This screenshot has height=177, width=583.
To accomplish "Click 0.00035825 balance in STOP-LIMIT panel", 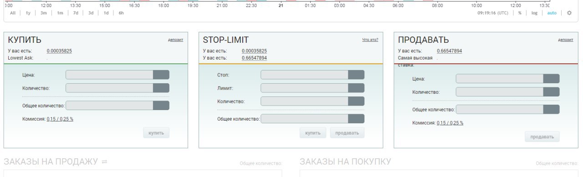I will pos(254,51).
